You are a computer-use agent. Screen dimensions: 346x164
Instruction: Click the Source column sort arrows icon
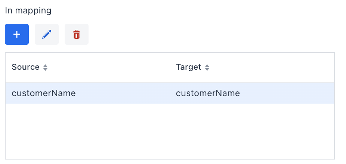pos(46,67)
